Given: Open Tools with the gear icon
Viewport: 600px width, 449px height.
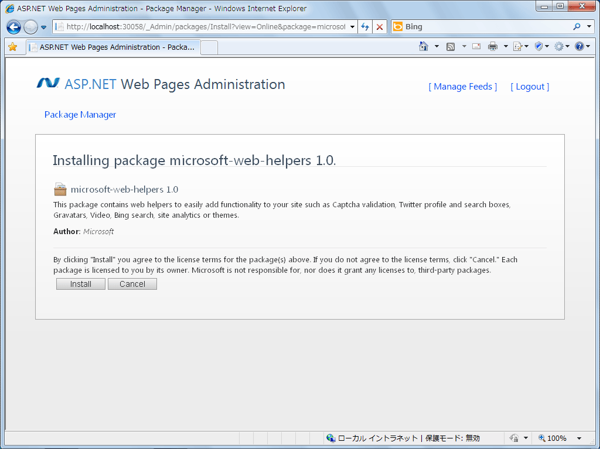Looking at the screenshot, I should [x=560, y=46].
